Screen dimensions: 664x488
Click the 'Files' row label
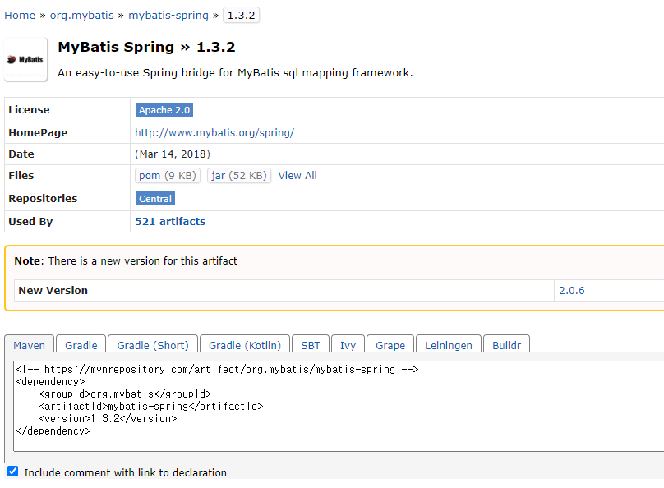click(21, 175)
